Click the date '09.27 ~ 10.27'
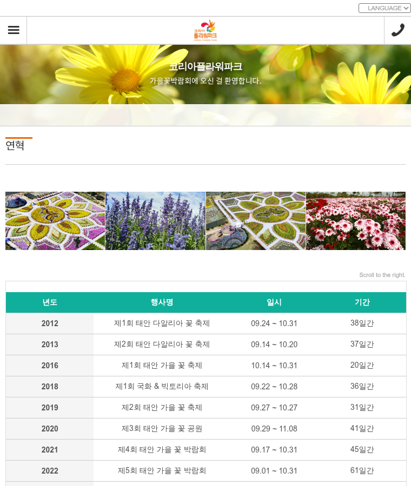 pos(274,408)
